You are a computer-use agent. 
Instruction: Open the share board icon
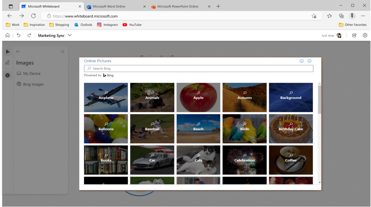tap(354, 36)
